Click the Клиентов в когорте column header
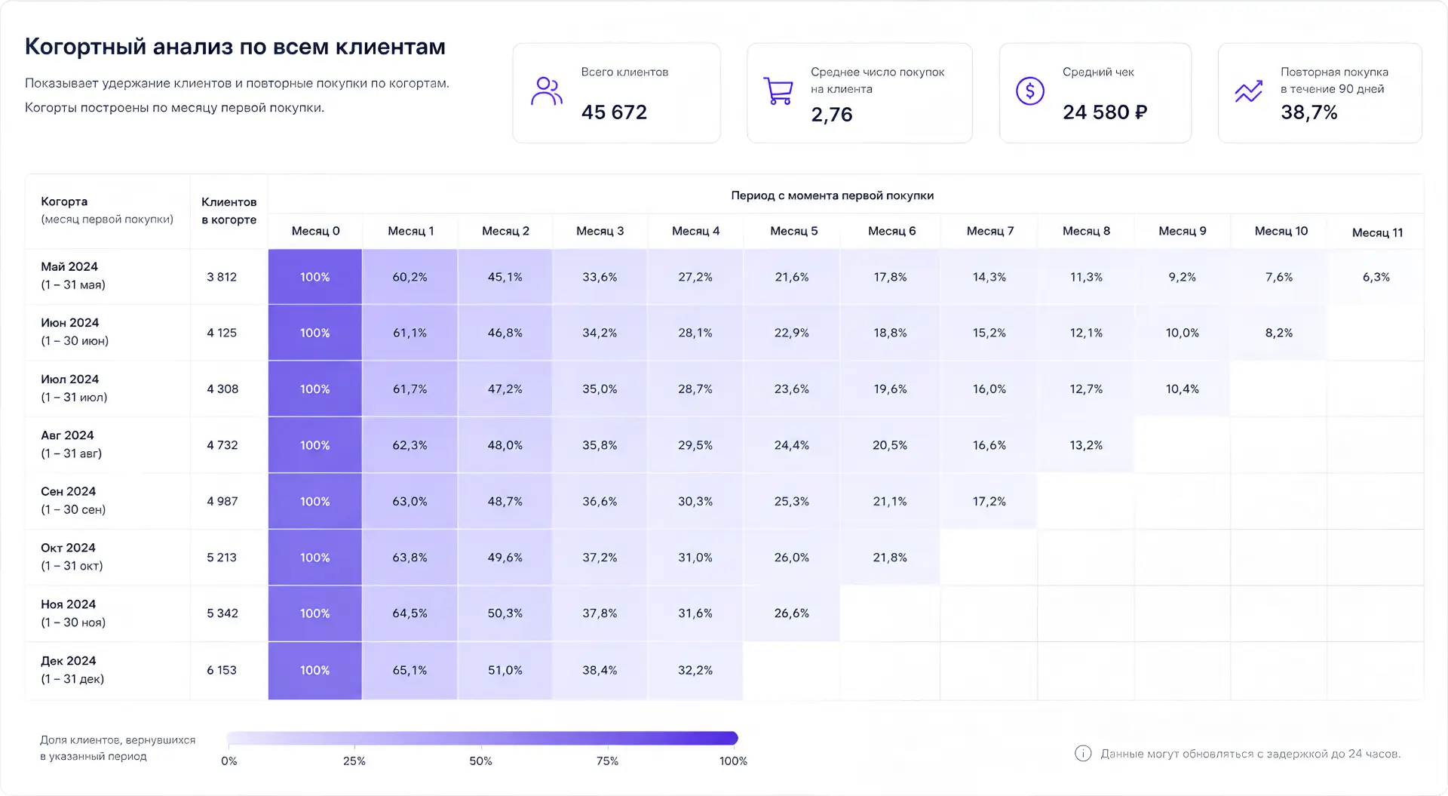 point(229,211)
